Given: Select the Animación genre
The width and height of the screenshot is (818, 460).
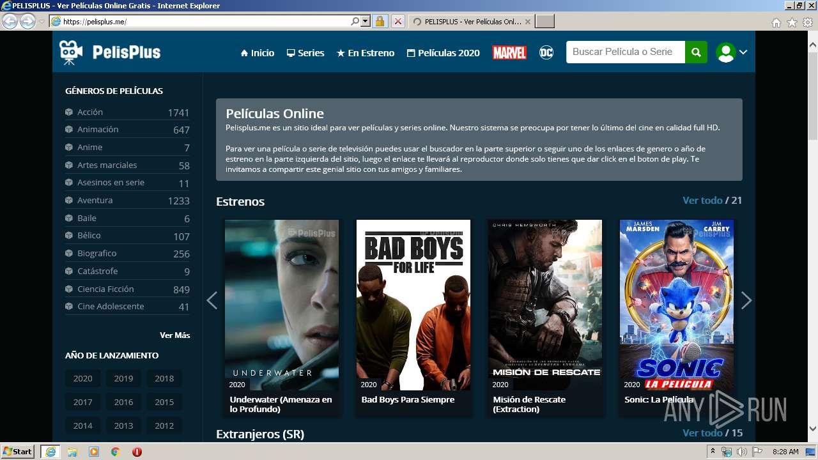Looking at the screenshot, I should pyautogui.click(x=127, y=129).
